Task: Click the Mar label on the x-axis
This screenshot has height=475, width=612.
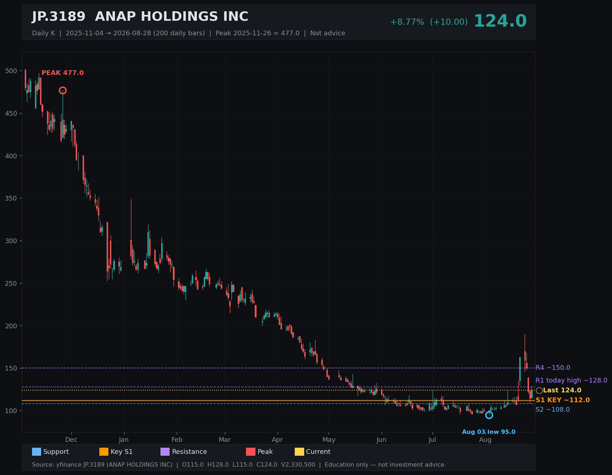Action: [225, 440]
